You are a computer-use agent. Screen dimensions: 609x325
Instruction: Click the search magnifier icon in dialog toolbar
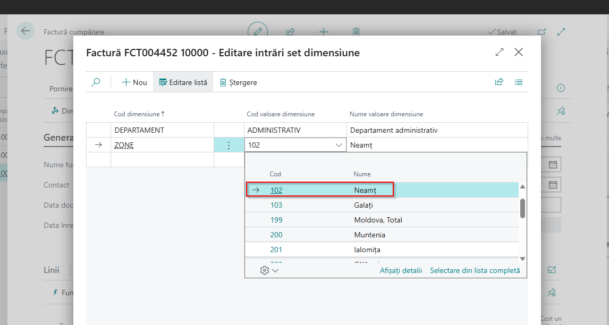click(96, 82)
